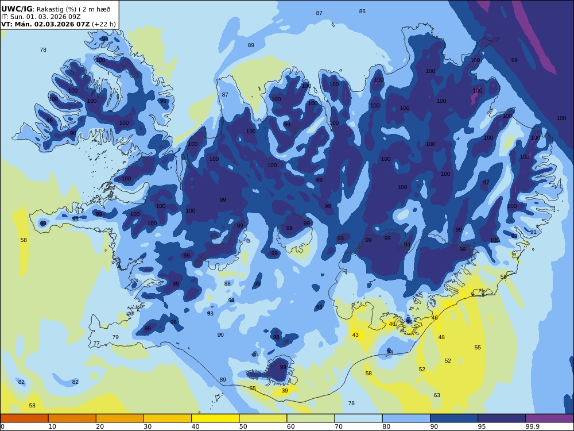Click the legend tick label 70
574x431 pixels.
(x=339, y=426)
